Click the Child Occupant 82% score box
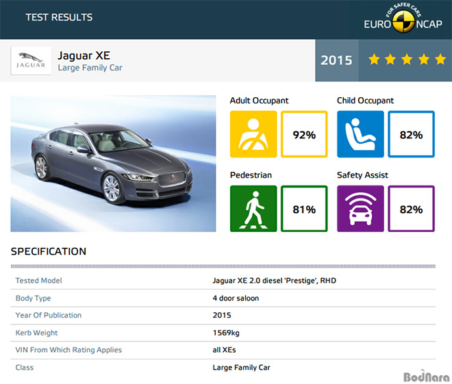The width and height of the screenshot is (452, 384). (x=412, y=134)
